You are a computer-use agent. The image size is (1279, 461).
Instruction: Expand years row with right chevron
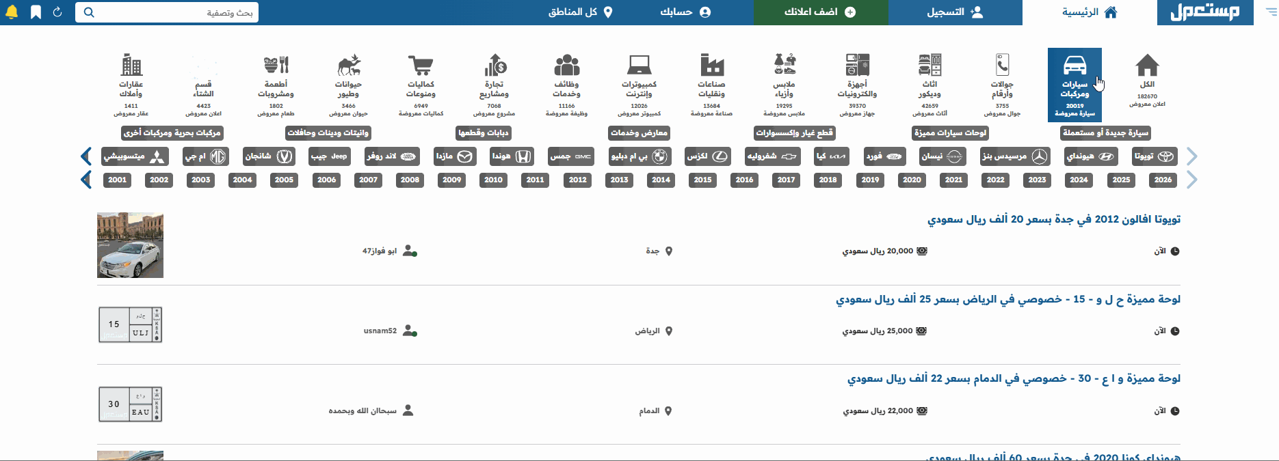point(1192,180)
